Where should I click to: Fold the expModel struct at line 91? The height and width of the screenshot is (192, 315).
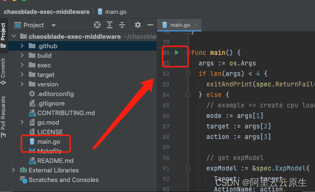click(188, 169)
